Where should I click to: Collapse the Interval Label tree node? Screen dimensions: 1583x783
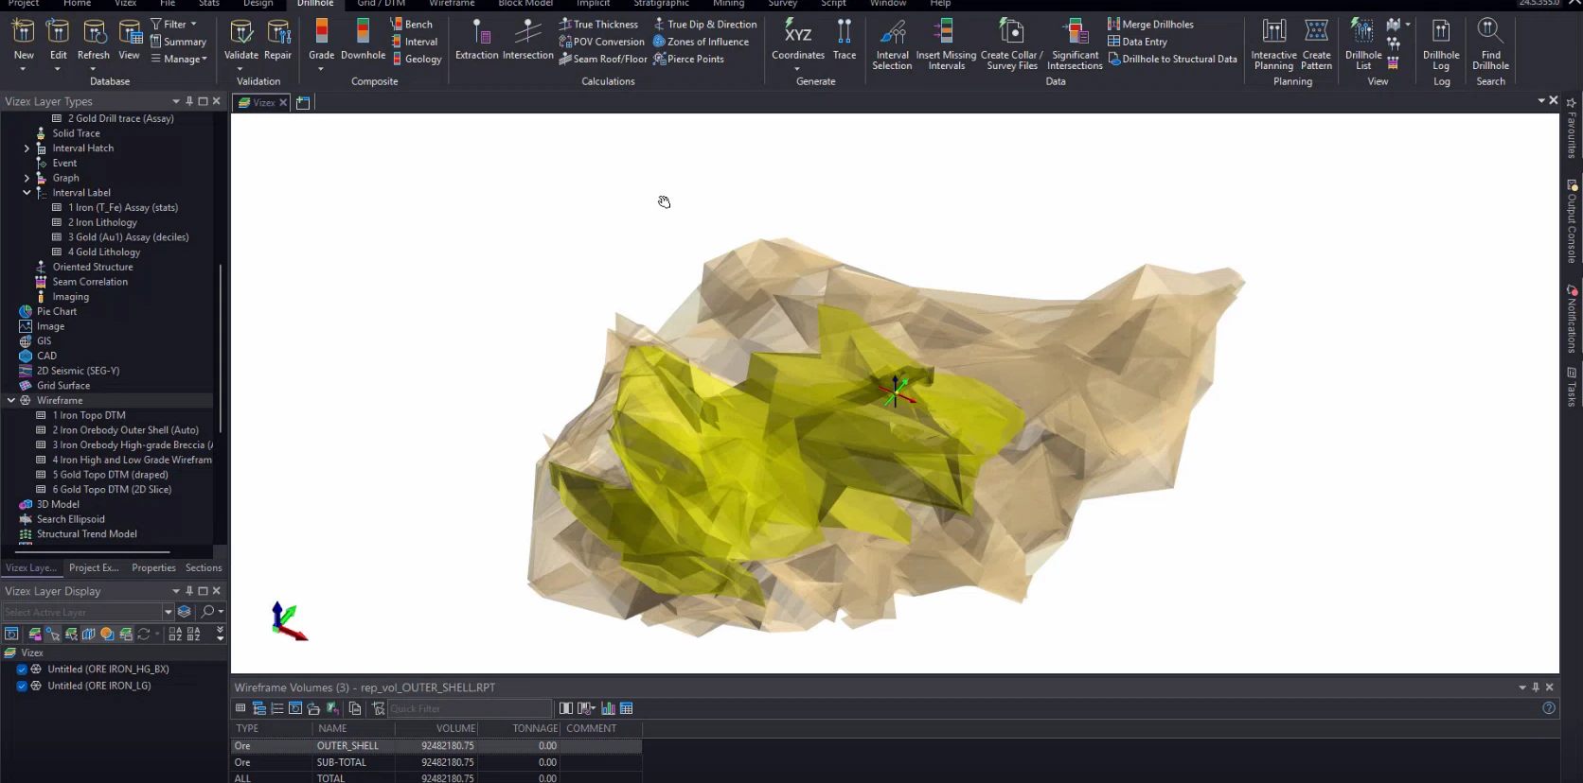click(27, 193)
